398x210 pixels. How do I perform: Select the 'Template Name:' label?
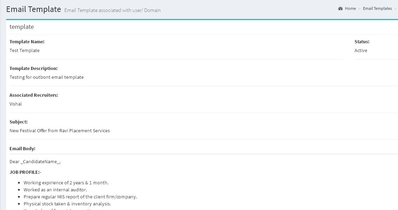[x=27, y=42]
